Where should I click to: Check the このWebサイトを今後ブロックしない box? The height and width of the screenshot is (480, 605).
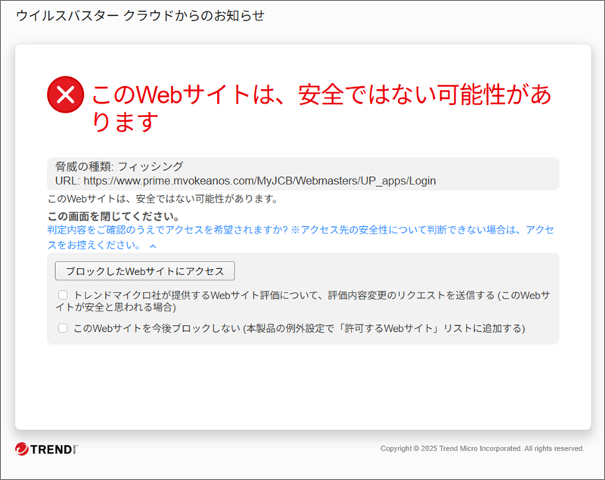pyautogui.click(x=63, y=328)
